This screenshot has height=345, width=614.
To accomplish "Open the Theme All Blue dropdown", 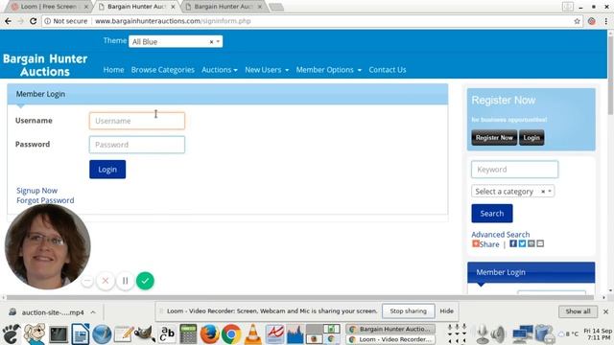I will point(176,41).
